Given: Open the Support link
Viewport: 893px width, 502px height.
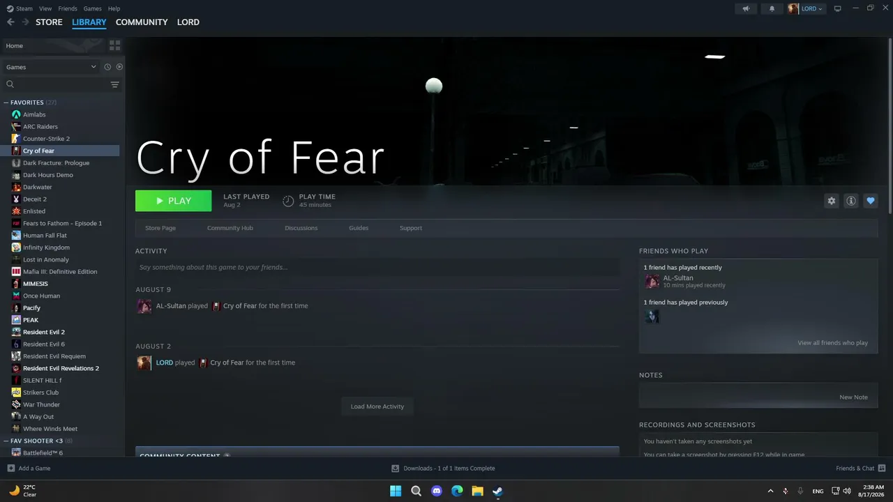Looking at the screenshot, I should point(411,228).
